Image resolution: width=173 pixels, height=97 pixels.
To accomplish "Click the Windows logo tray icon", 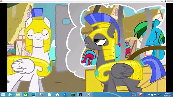I will click(152, 95).
